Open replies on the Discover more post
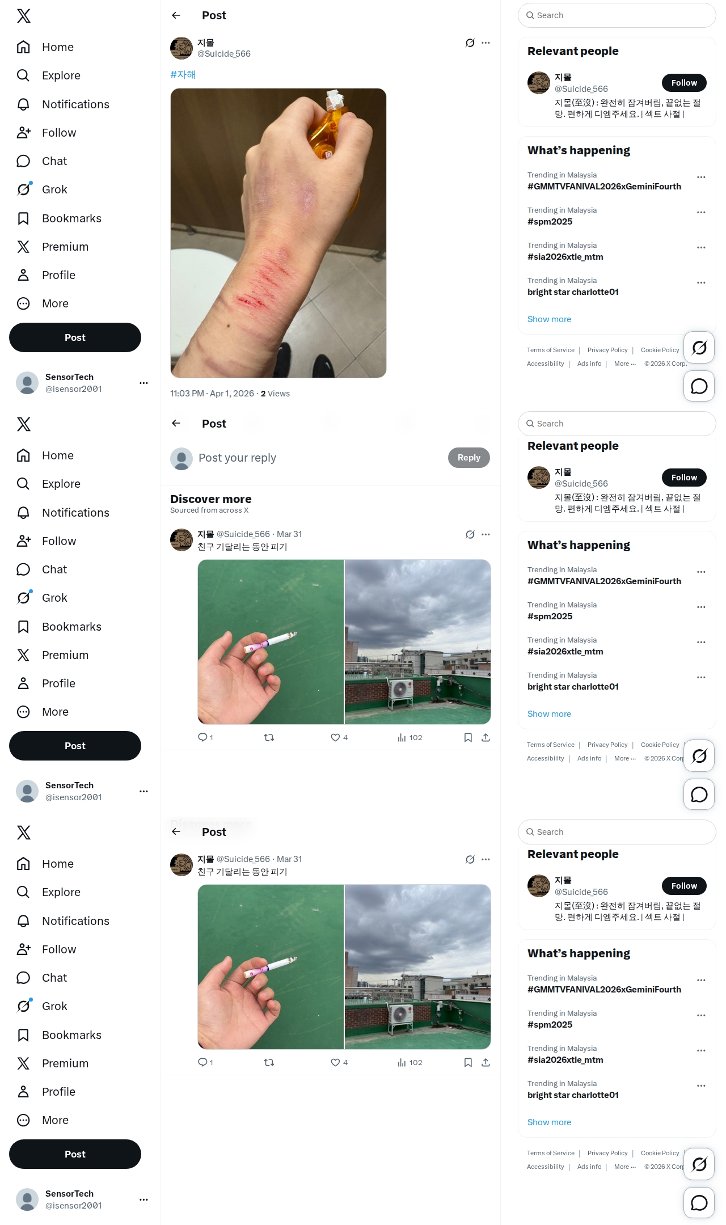726x1225 pixels. 205,737
